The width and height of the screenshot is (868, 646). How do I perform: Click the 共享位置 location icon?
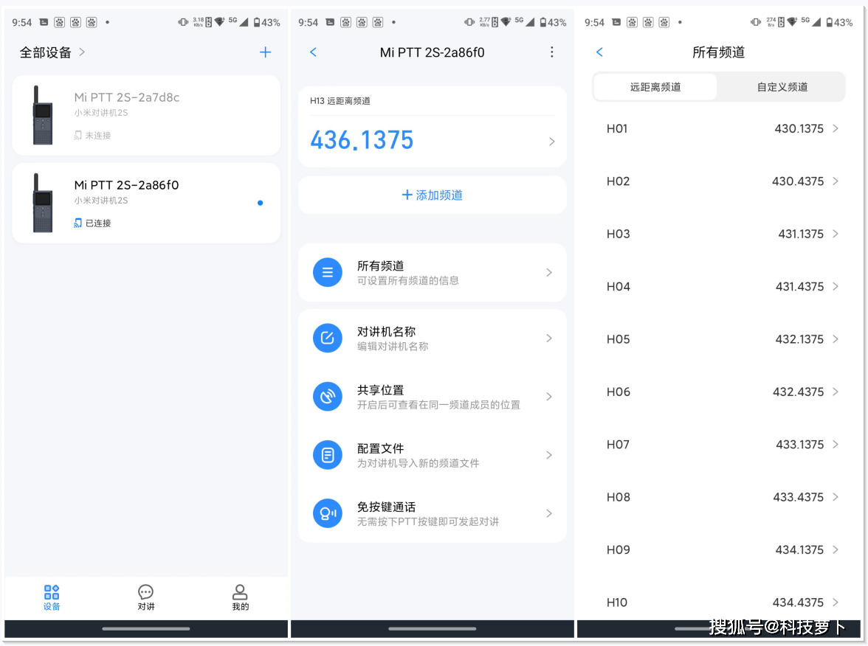click(328, 397)
